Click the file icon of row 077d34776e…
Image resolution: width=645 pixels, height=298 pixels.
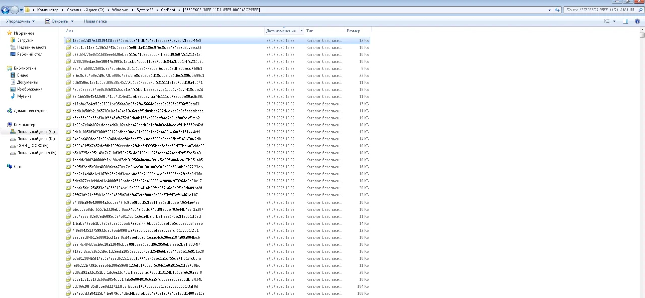pyautogui.click(x=68, y=54)
